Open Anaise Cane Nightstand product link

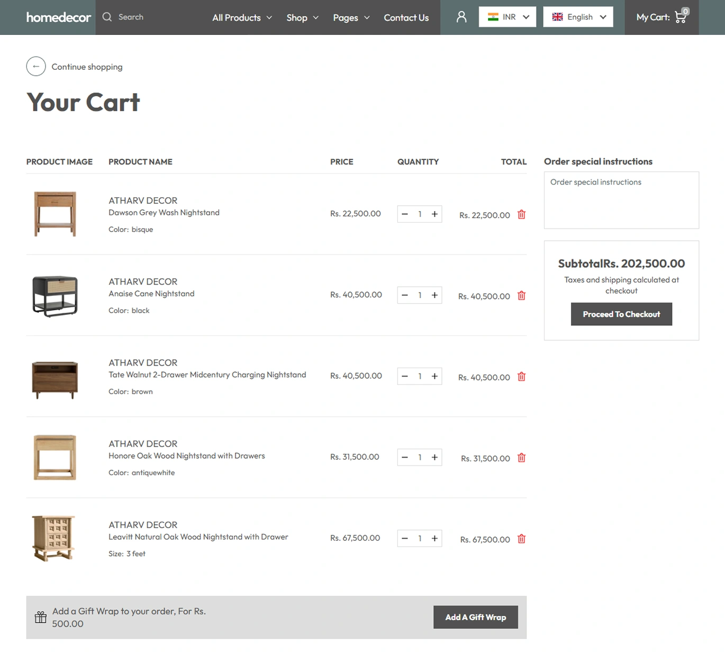tap(151, 294)
